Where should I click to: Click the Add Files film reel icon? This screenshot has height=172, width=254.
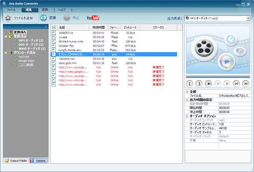[8, 18]
